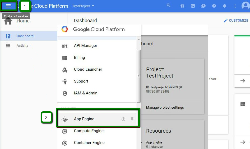Open the user account avatar

pyautogui.click(x=246, y=6)
